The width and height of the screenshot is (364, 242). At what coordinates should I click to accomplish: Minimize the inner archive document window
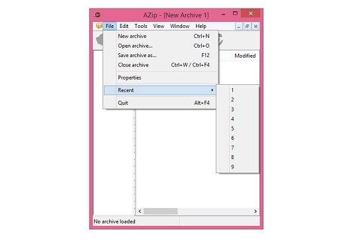pyautogui.click(x=239, y=27)
